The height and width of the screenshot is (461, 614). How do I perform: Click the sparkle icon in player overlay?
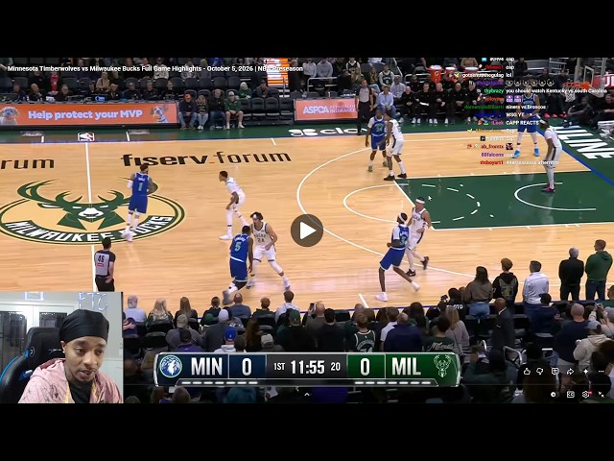(585, 371)
